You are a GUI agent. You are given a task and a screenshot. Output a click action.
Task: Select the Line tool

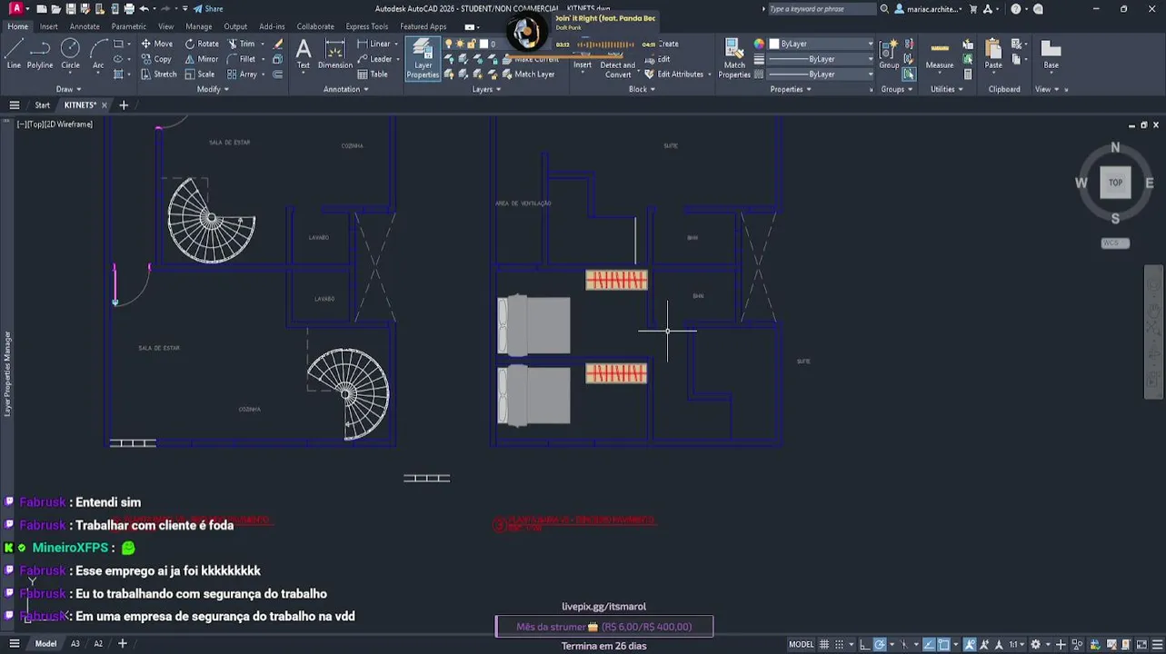[x=14, y=54]
